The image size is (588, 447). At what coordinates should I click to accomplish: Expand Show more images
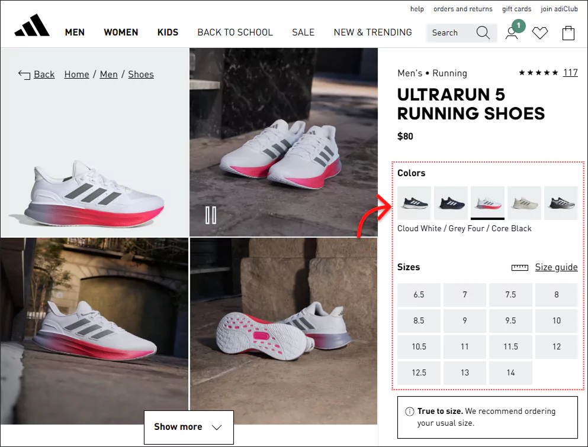point(189,427)
